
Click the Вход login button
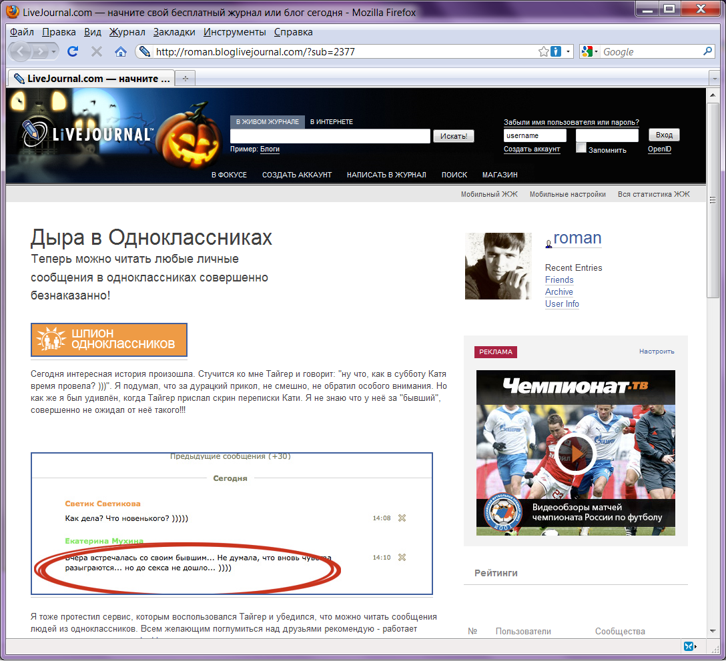coord(664,135)
